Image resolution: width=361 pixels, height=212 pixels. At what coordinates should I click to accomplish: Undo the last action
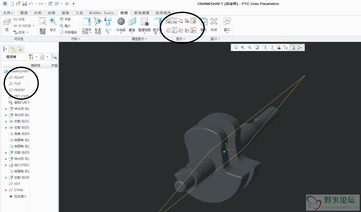[x=31, y=4]
